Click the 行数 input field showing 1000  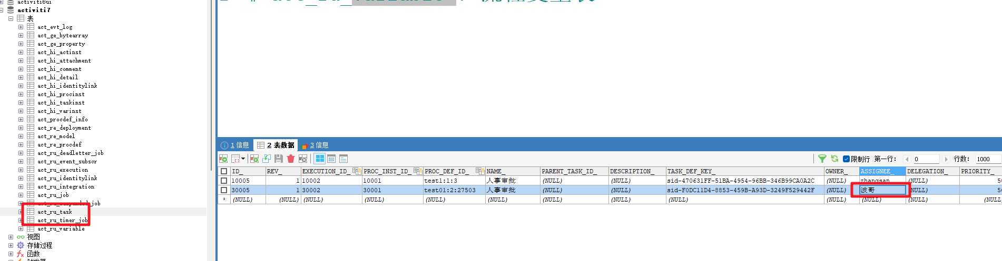point(987,159)
